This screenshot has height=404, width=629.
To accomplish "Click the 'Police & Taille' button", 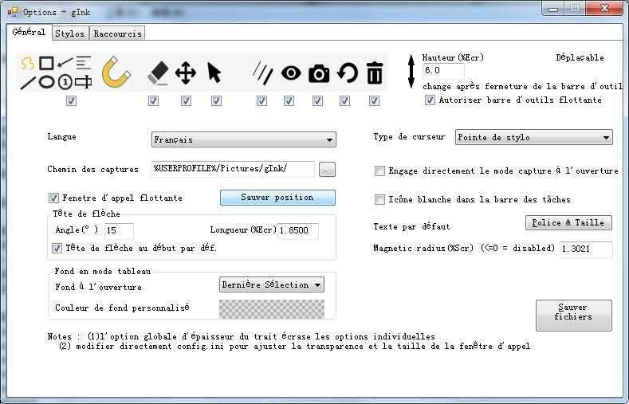I will (x=568, y=223).
